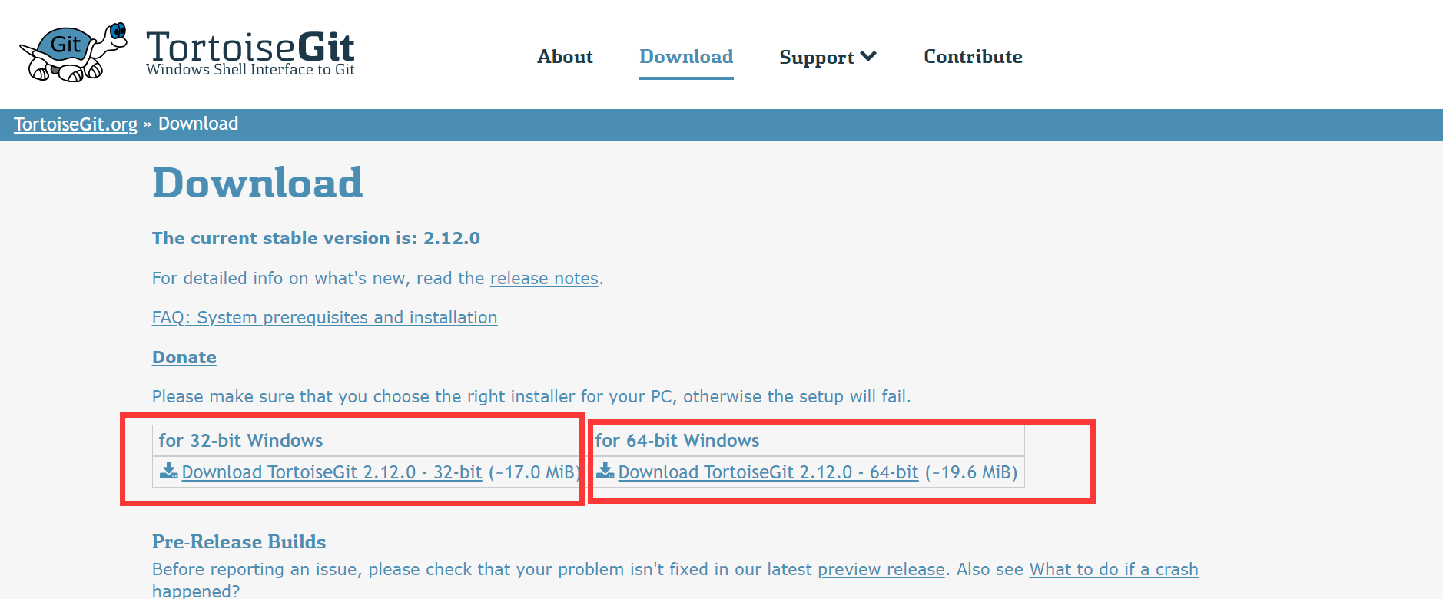Image resolution: width=1443 pixels, height=599 pixels.
Task: Click the Pre-Release Builds heading
Action: (x=239, y=541)
